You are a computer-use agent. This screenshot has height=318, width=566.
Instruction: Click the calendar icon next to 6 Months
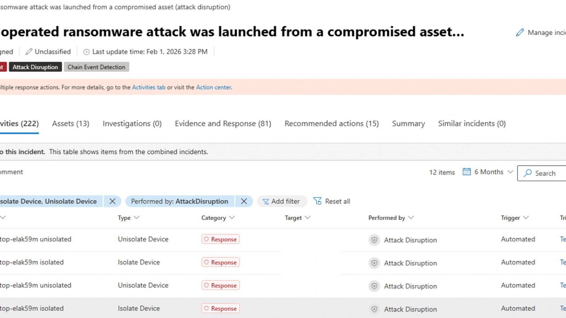coord(467,172)
